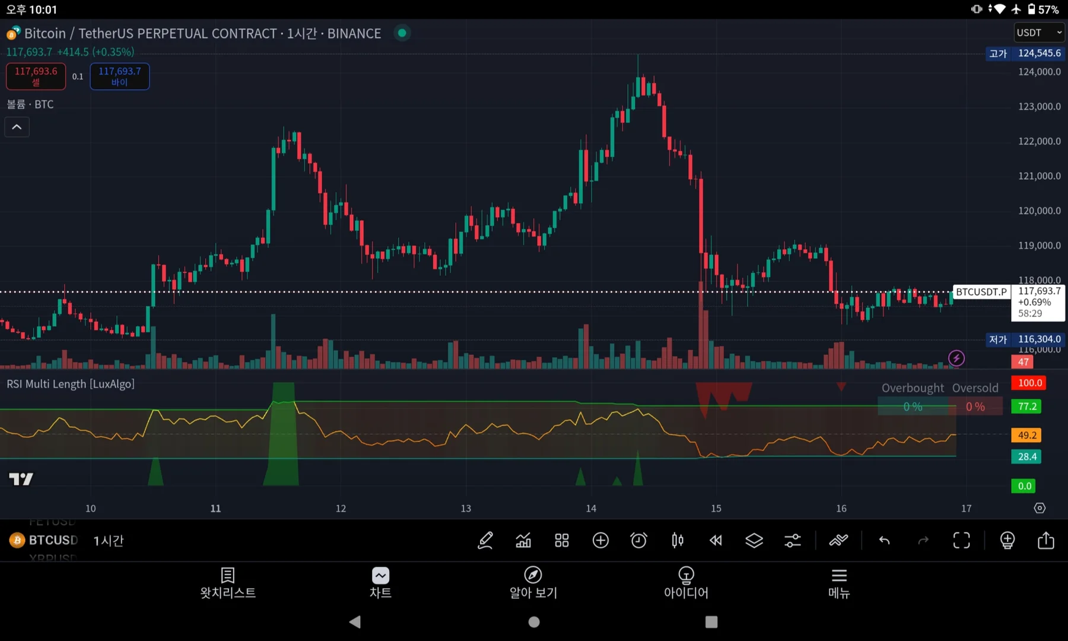This screenshot has height=641, width=1068.
Task: Tap the double zigzag lines icon
Action: 838,540
